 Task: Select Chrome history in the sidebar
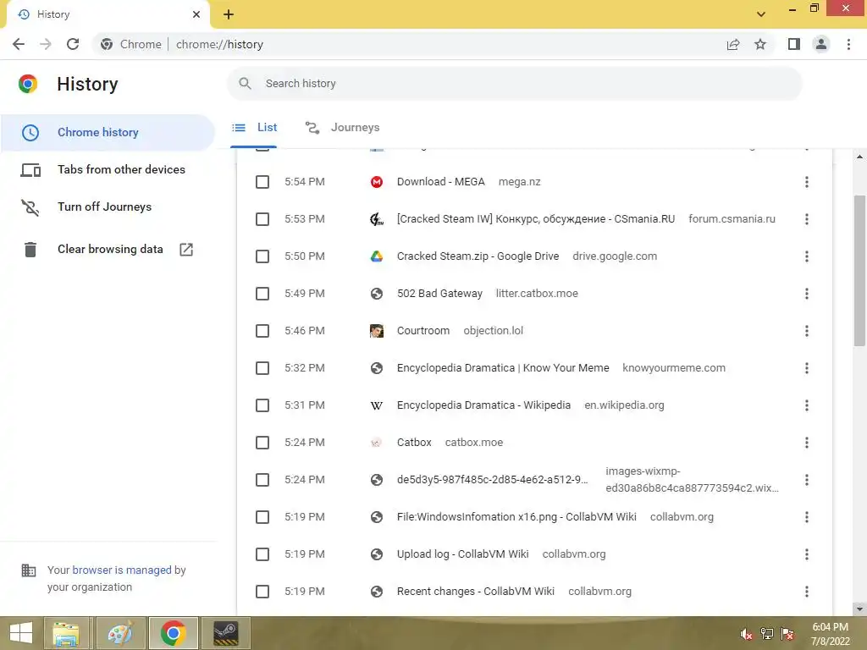point(108,133)
